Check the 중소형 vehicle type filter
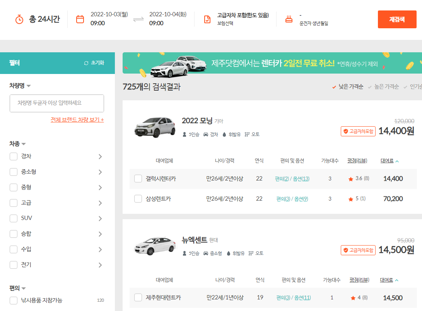The height and width of the screenshot is (311, 422). (14, 172)
